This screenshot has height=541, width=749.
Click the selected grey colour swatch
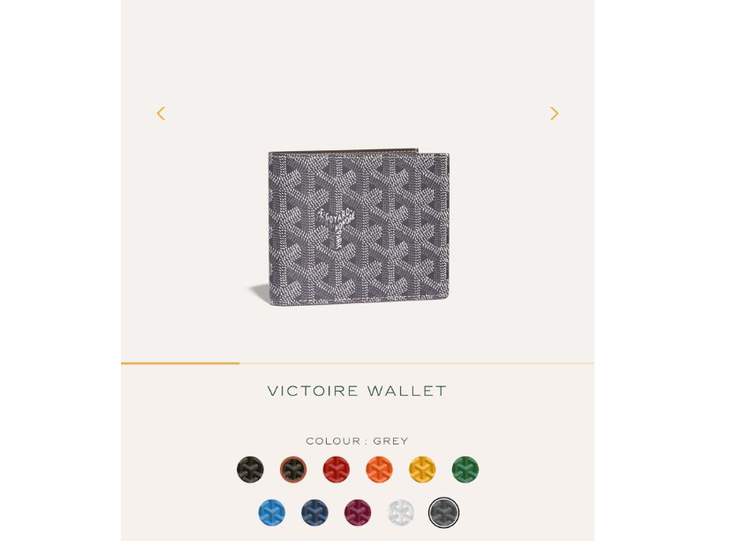pyautogui.click(x=443, y=513)
